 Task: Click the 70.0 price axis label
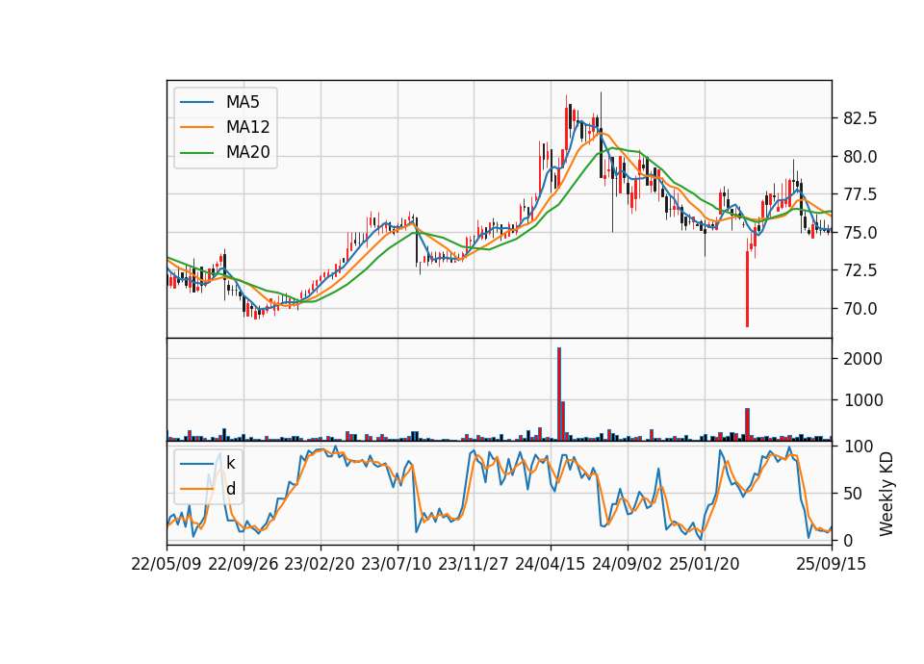[860, 309]
